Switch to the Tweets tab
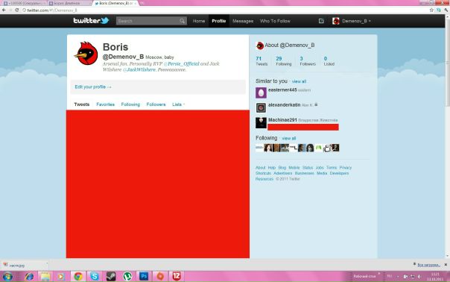Screen dimensions: 450x282 tap(82, 104)
